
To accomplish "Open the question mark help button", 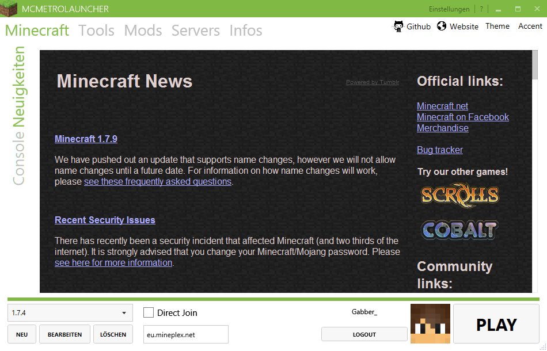I will (x=481, y=9).
